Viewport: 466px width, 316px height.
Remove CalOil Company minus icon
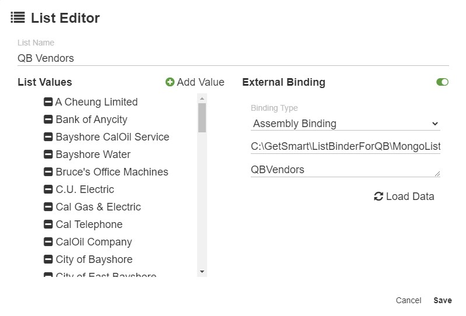tap(48, 242)
